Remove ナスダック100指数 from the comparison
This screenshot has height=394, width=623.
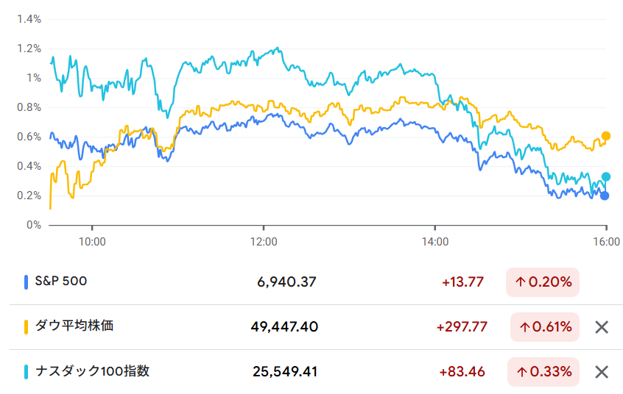[602, 372]
